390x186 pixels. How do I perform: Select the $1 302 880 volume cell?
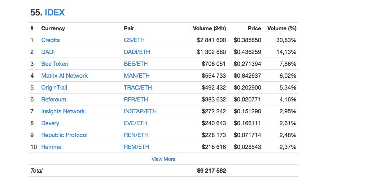(x=211, y=52)
